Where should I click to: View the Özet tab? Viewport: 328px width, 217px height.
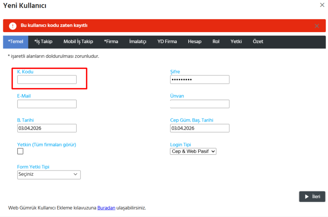[x=258, y=42]
